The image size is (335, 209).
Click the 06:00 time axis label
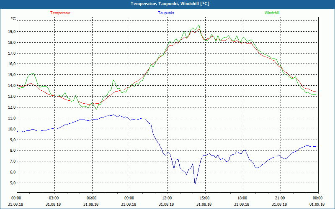[92, 198]
